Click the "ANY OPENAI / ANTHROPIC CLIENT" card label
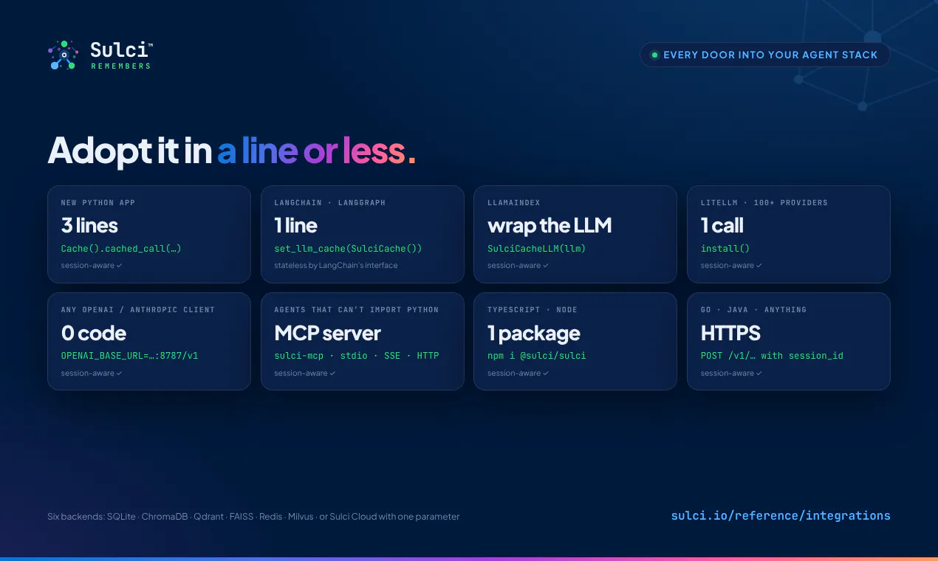The width and height of the screenshot is (938, 561). click(138, 310)
